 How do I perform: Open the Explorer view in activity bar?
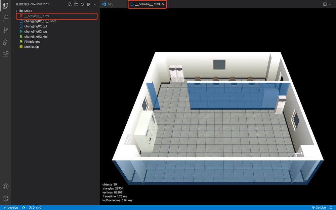pos(6,6)
